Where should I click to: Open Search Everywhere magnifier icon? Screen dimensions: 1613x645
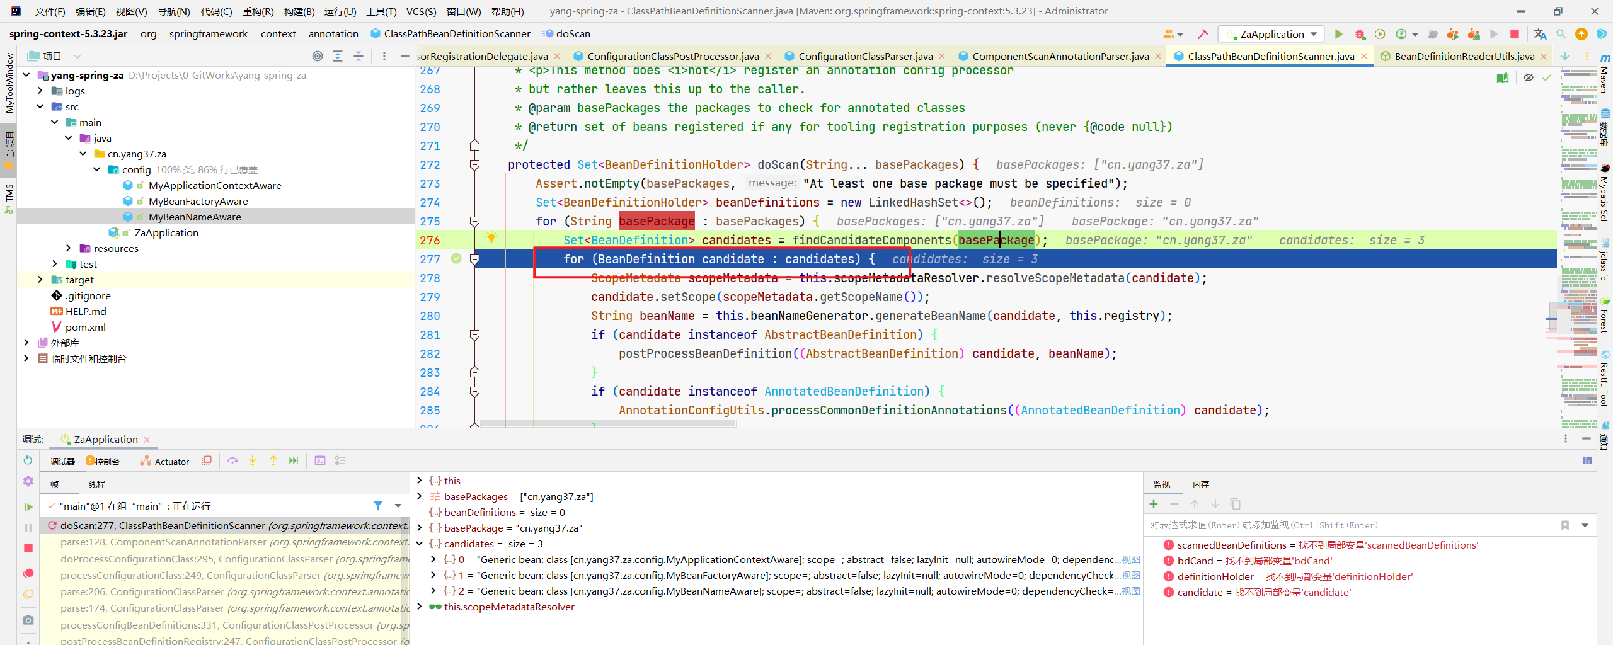(x=1561, y=34)
